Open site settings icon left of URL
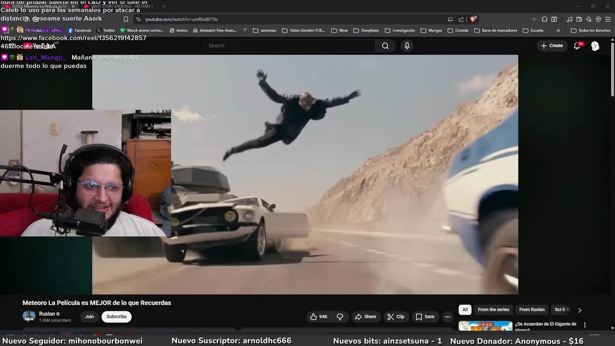The image size is (615, 346). click(138, 19)
